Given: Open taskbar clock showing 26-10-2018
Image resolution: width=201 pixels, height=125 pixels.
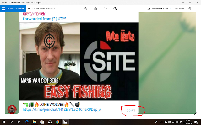Looking at the screenshot, I should tap(187, 122).
